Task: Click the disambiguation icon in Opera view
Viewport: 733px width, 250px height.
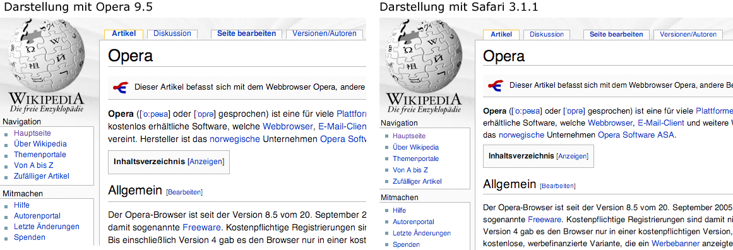Action: (x=121, y=87)
